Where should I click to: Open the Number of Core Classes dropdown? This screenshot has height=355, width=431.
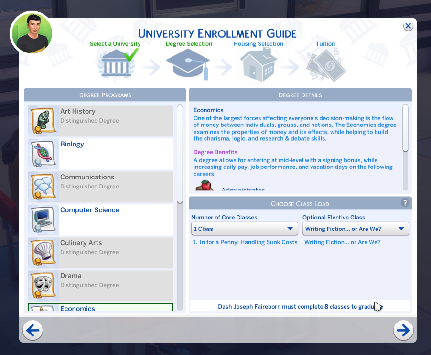[x=244, y=229]
